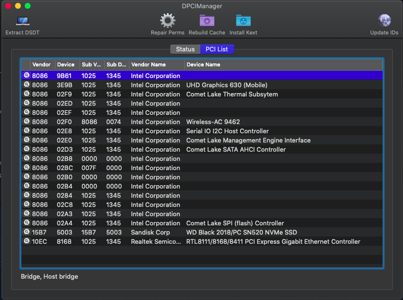
Task: Click the Update IDs globe icon
Action: [x=384, y=20]
